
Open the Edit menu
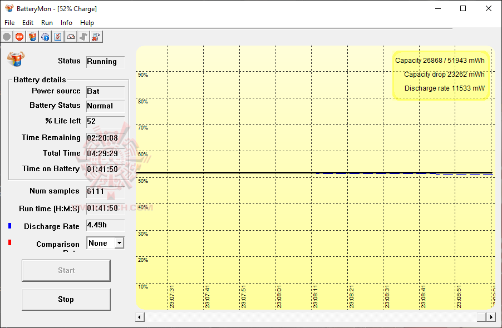27,23
